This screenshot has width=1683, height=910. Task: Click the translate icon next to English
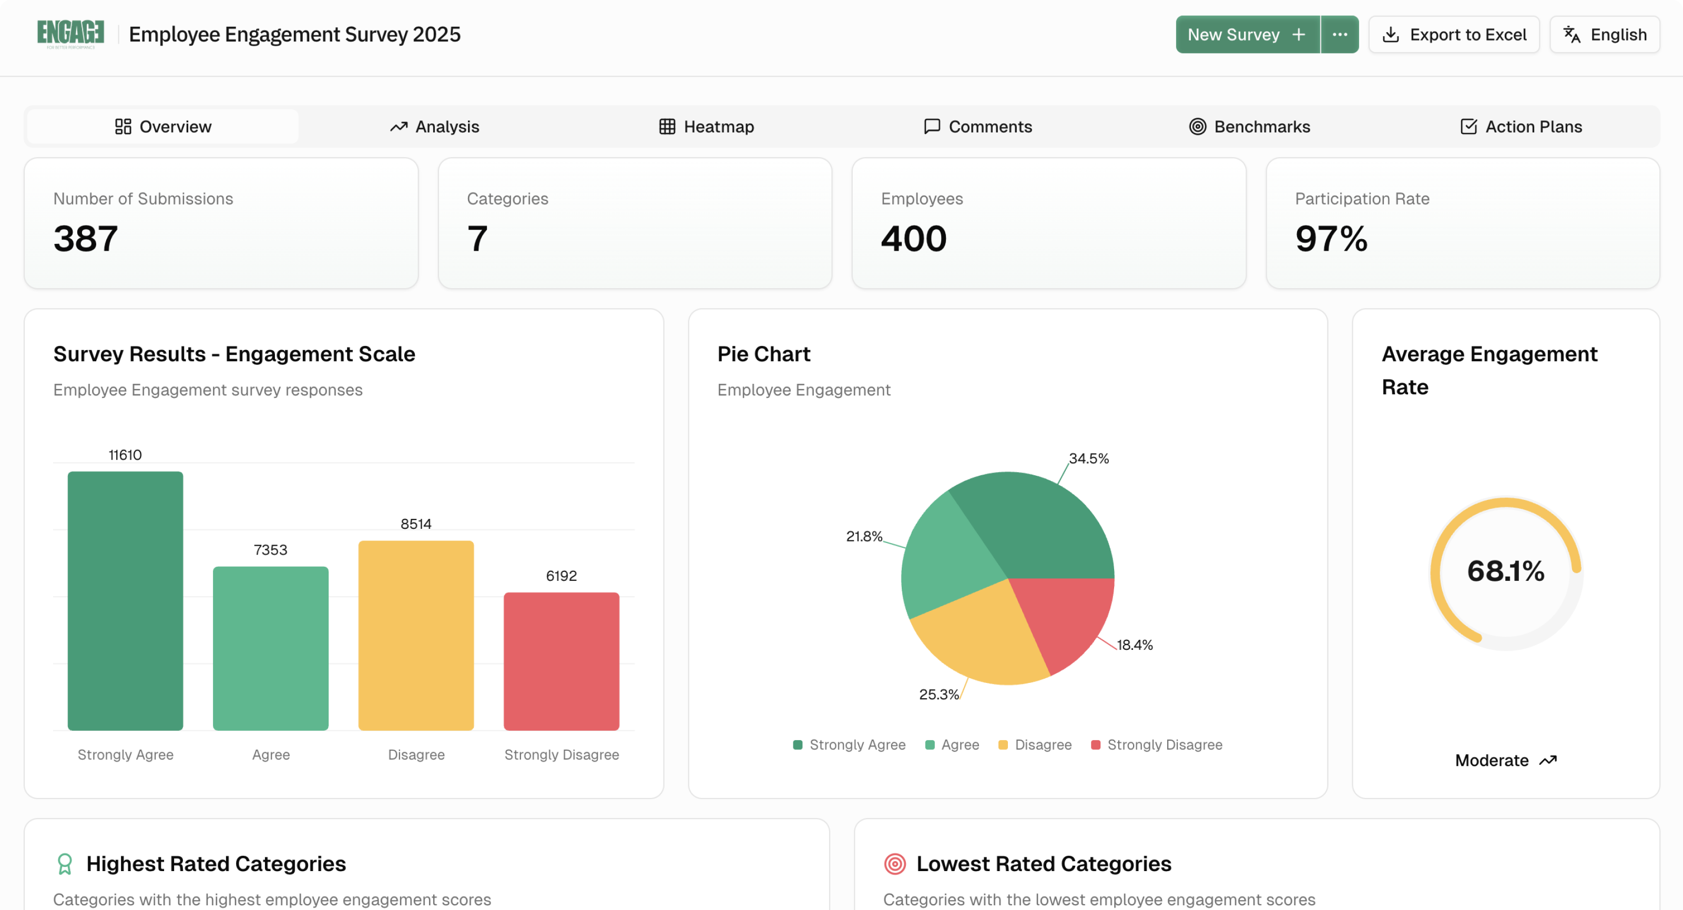(x=1572, y=35)
